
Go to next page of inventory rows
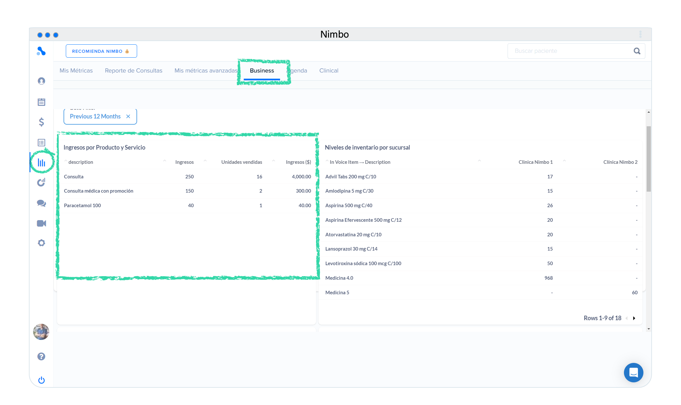point(634,318)
